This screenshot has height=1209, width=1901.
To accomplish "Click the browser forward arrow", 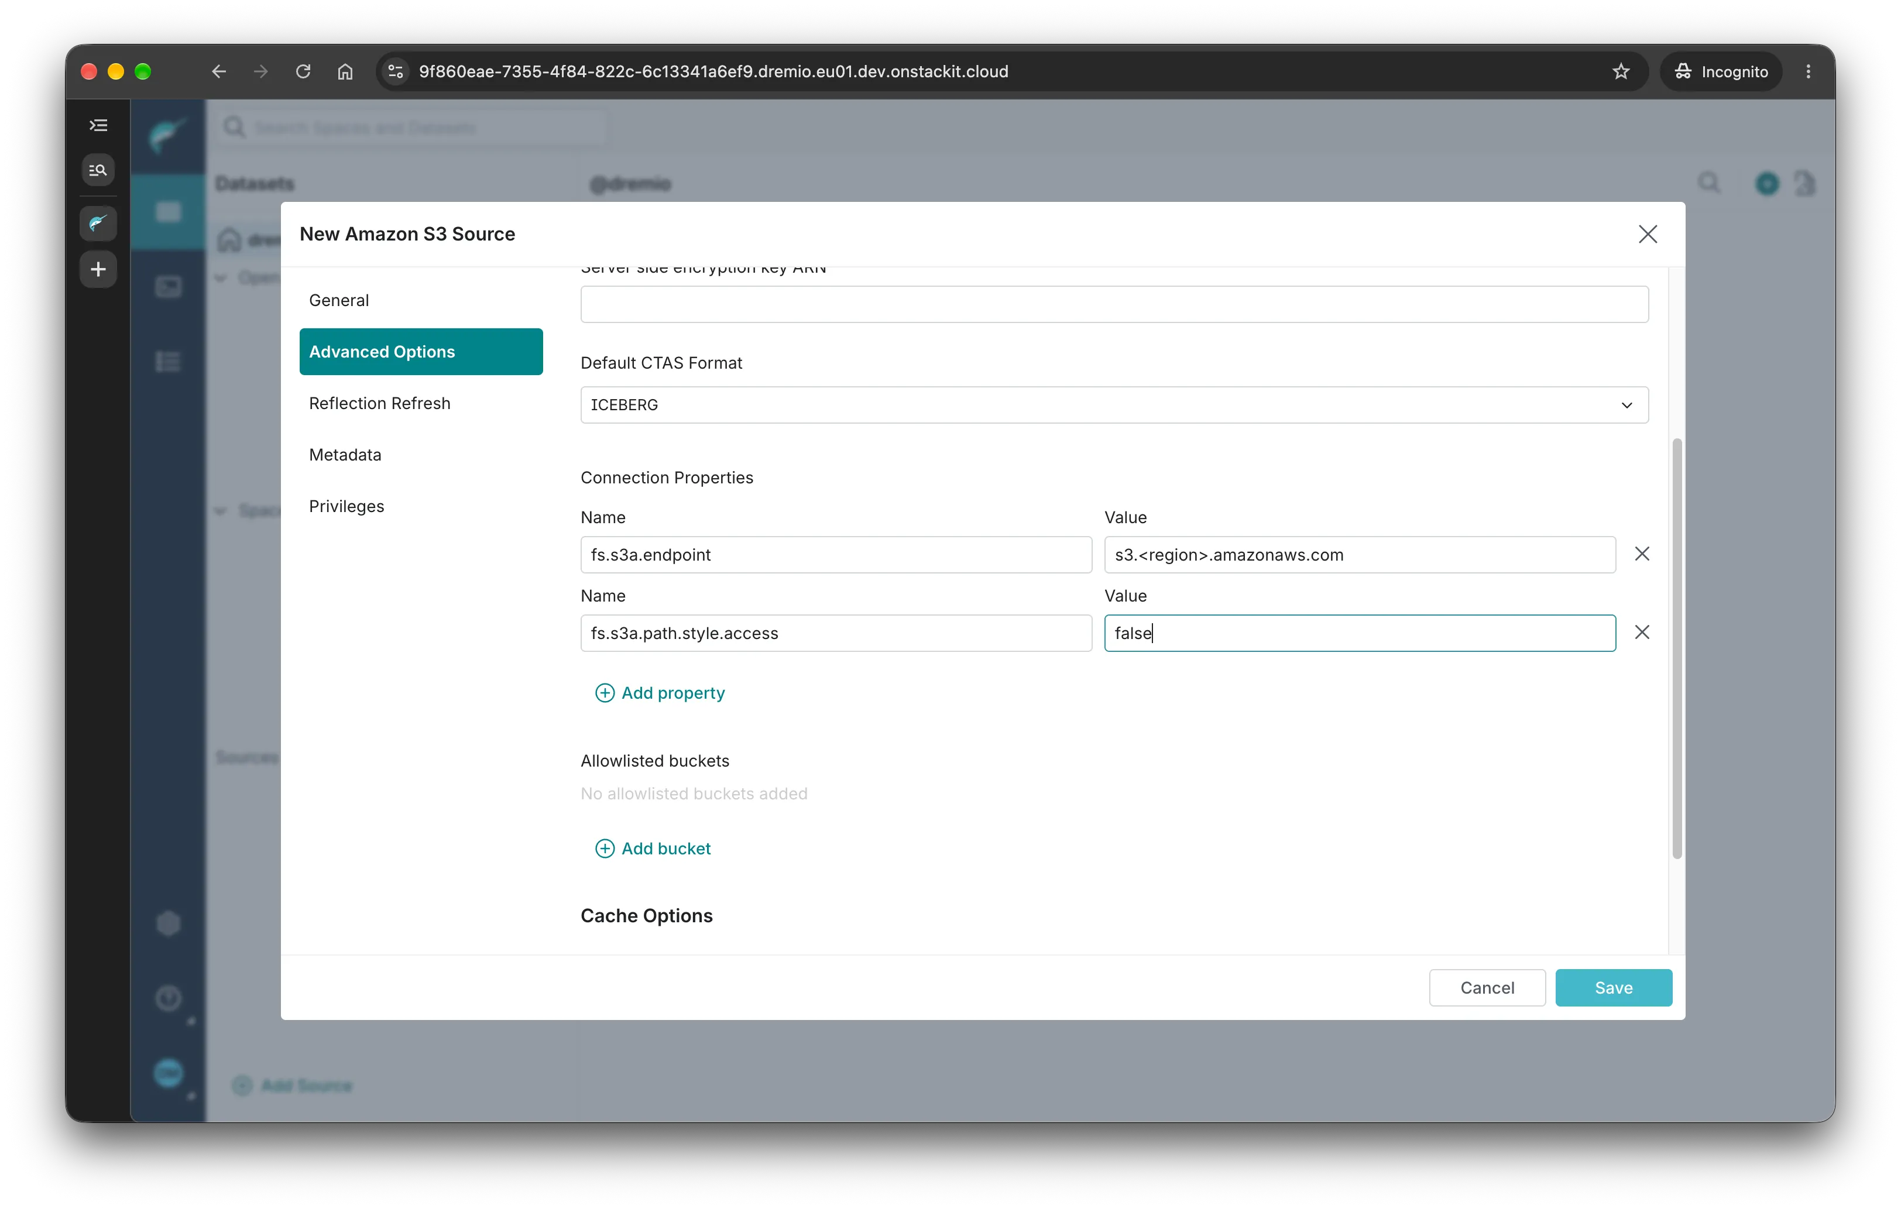I will [260, 72].
